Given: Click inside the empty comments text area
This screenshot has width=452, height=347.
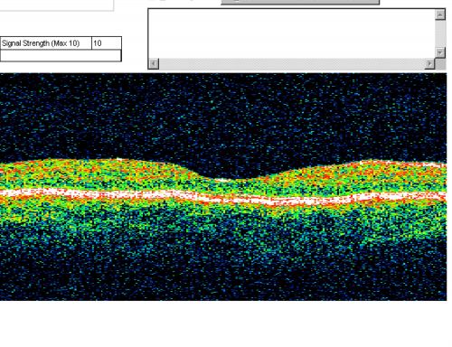Looking at the screenshot, I should [x=292, y=34].
